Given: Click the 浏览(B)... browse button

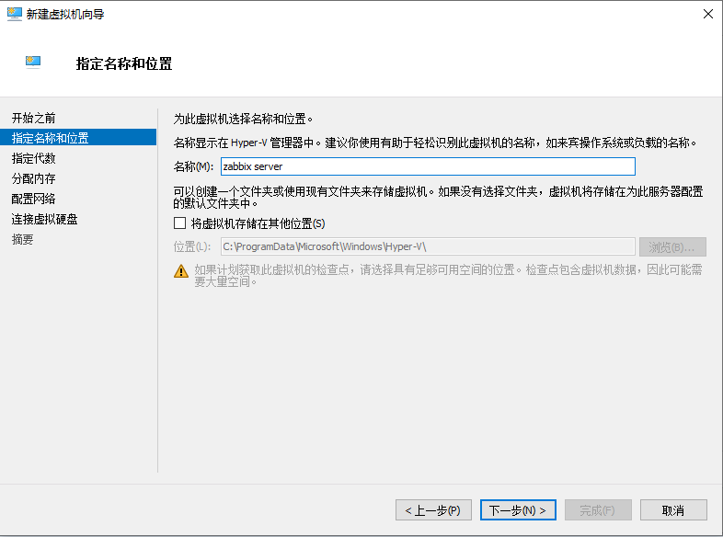Looking at the screenshot, I should pos(672,247).
